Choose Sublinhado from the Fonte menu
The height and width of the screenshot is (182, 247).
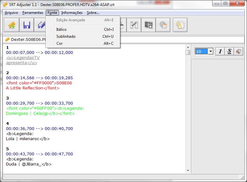(x=83, y=36)
